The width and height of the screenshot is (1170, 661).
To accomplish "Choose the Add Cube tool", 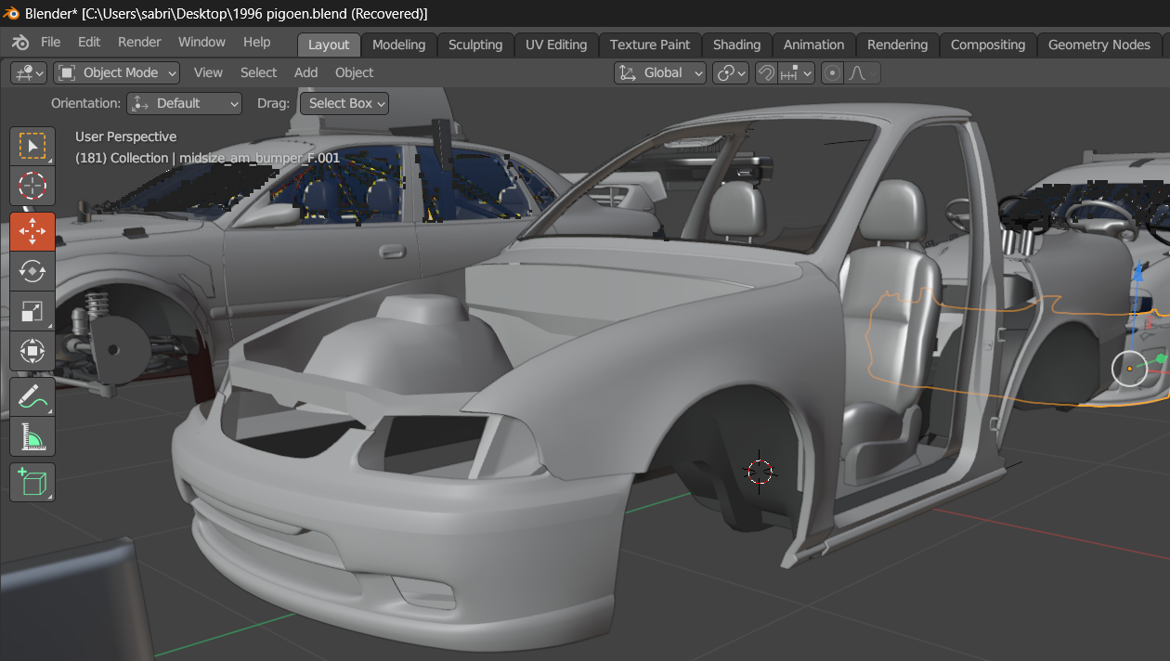I will point(32,483).
